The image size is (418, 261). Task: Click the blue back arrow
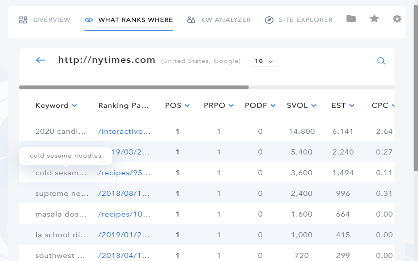40,60
